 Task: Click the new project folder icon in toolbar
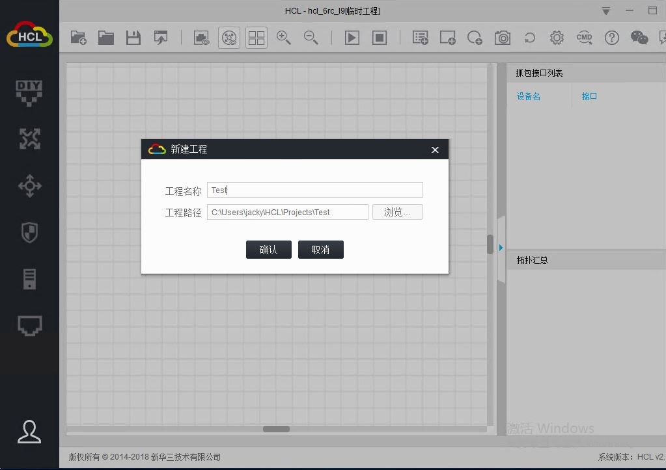[x=79, y=38]
